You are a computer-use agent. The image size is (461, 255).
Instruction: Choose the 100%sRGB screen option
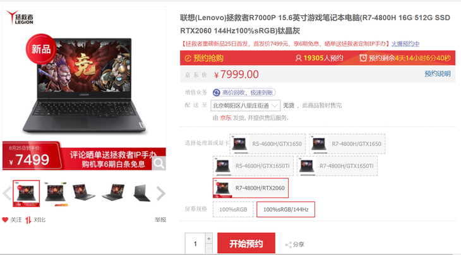click(233, 210)
